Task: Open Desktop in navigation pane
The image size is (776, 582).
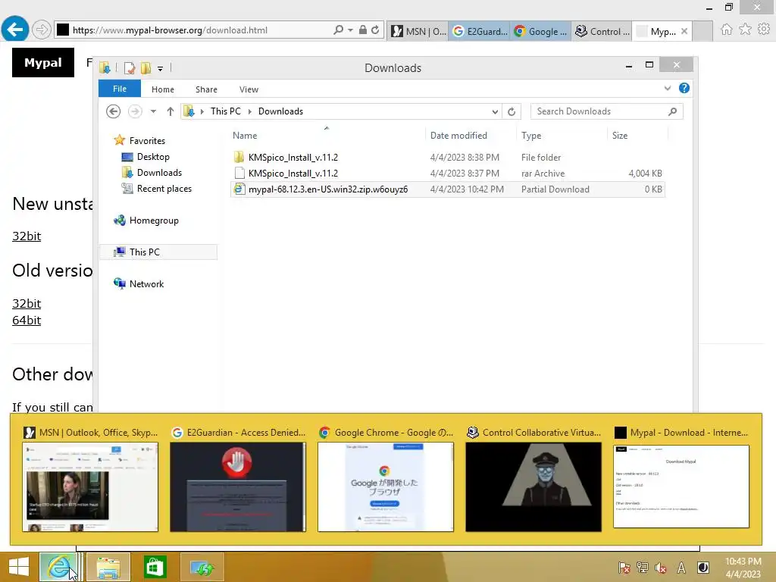Action: 145,157
